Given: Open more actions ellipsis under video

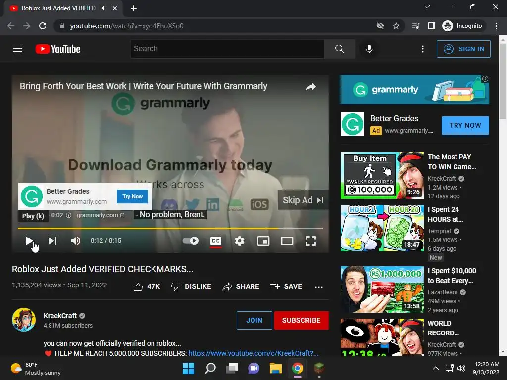Looking at the screenshot, I should pos(319,287).
